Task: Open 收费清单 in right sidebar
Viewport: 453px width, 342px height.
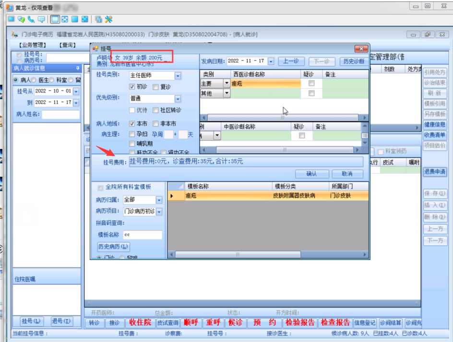Action: (x=435, y=135)
